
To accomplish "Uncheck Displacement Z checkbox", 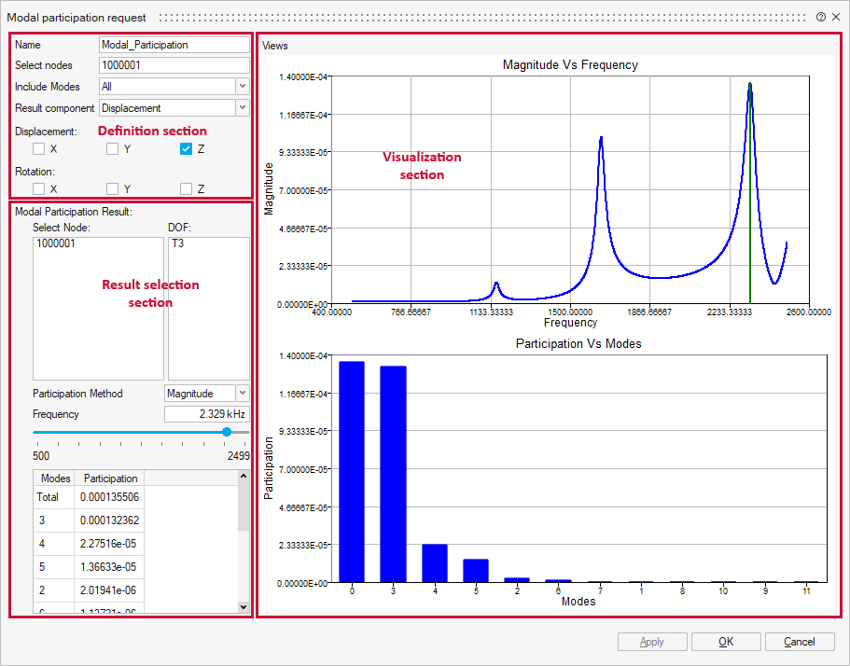I will click(x=187, y=149).
